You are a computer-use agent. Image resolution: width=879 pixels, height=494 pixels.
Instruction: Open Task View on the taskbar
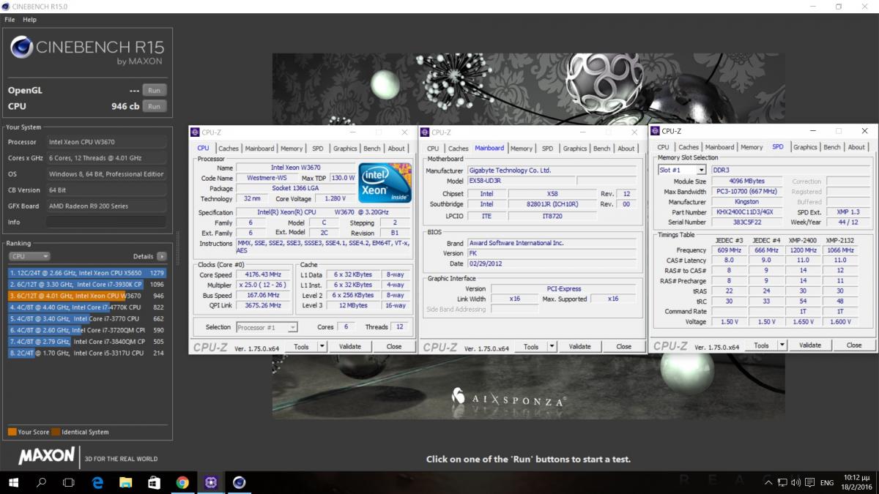(x=69, y=482)
